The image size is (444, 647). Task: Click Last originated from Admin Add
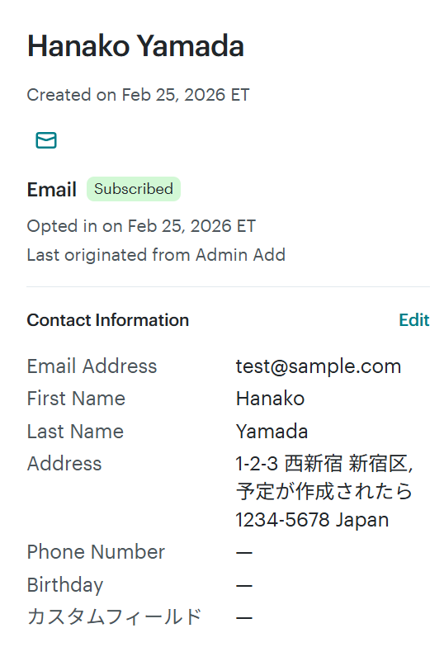156,255
